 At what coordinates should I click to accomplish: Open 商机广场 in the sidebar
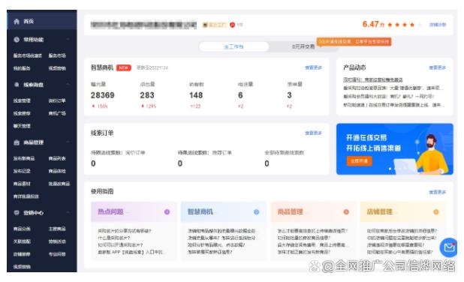pos(57,113)
